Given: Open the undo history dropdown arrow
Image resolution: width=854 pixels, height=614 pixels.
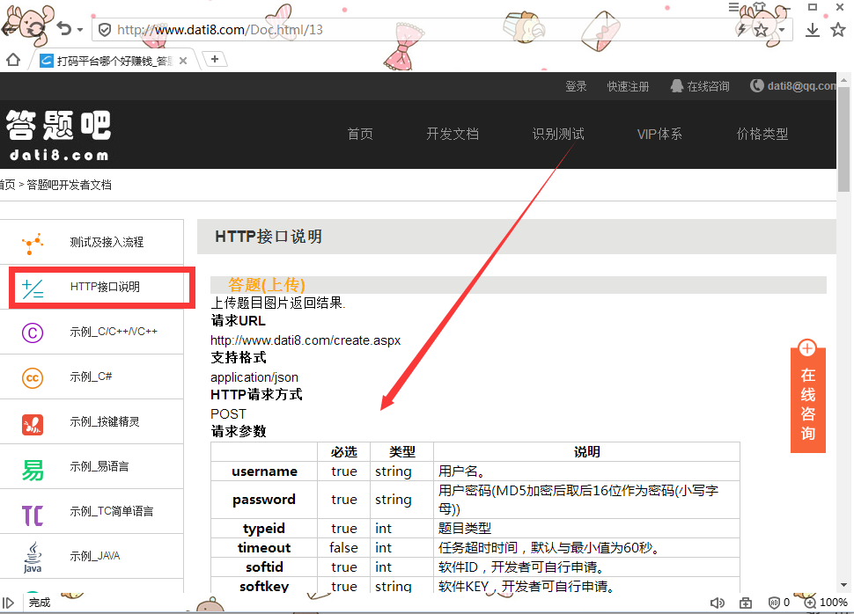Looking at the screenshot, I should [80, 29].
